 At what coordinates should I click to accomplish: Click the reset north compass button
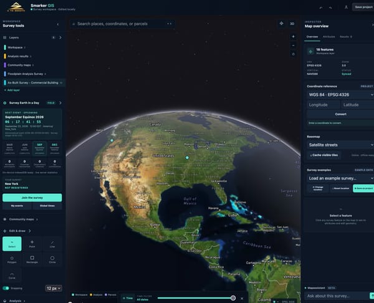click(x=293, y=54)
